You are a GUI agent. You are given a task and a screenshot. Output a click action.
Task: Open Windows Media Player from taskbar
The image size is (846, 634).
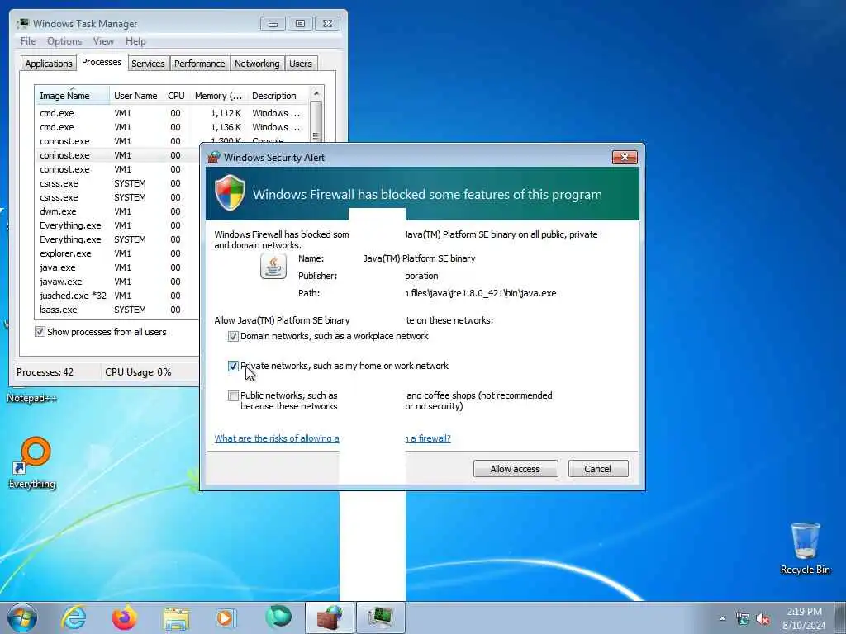click(x=226, y=617)
